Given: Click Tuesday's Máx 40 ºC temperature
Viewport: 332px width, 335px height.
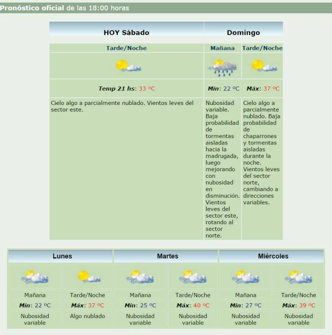Looking at the screenshot, I should coord(193,305).
